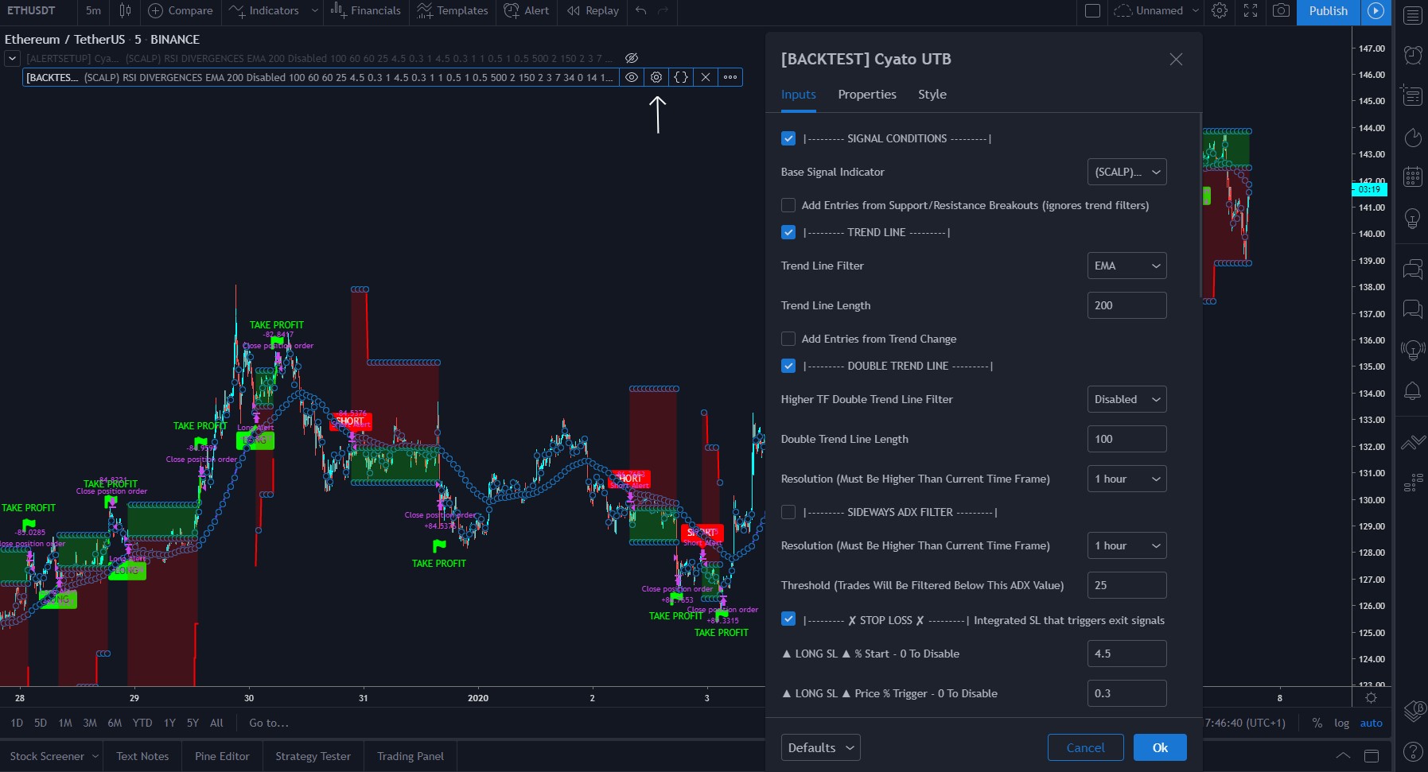Screen dimensions: 1428x772
Task: Take a chart snapshot with camera icon
Action: [x=1281, y=10]
